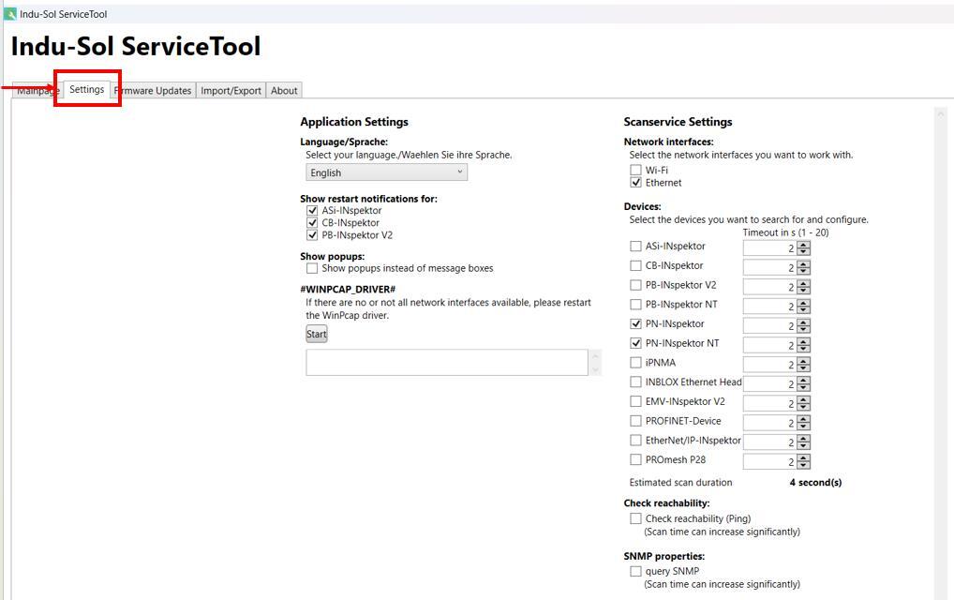Click ASi-INspektor timeout value field
The height and width of the screenshot is (600, 954).
pyautogui.click(x=769, y=248)
